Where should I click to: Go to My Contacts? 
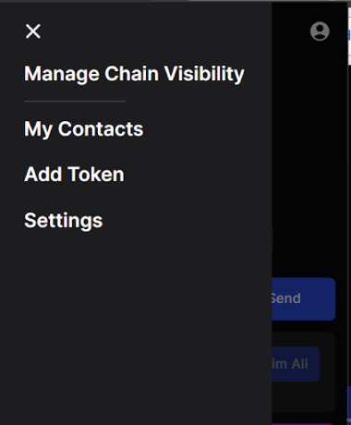[84, 128]
